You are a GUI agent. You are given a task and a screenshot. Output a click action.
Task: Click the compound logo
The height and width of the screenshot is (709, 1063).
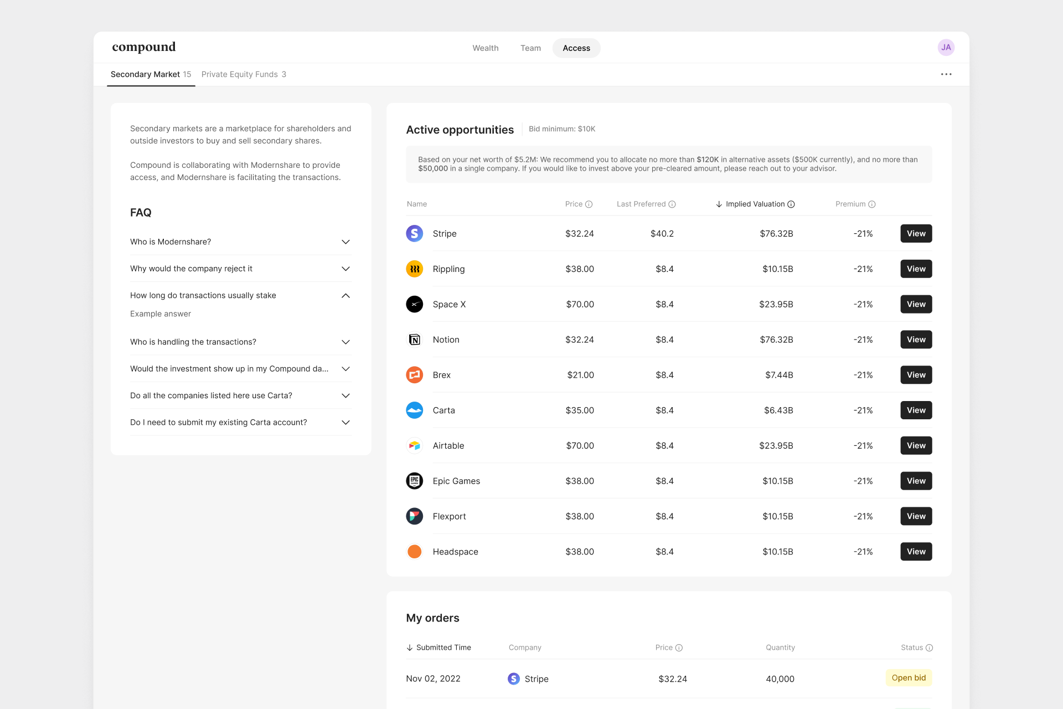click(x=144, y=47)
